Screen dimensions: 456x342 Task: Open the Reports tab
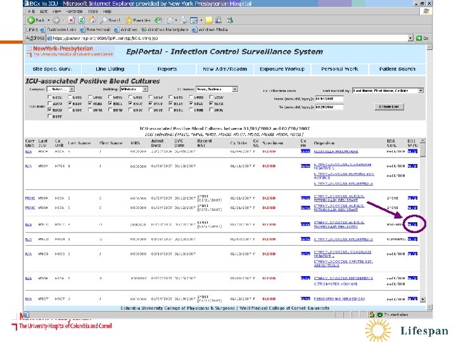tap(167, 69)
